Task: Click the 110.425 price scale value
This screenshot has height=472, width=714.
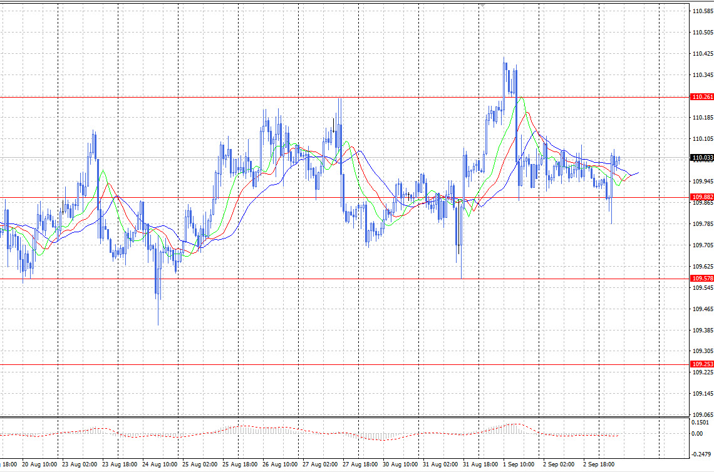Action: [x=703, y=54]
